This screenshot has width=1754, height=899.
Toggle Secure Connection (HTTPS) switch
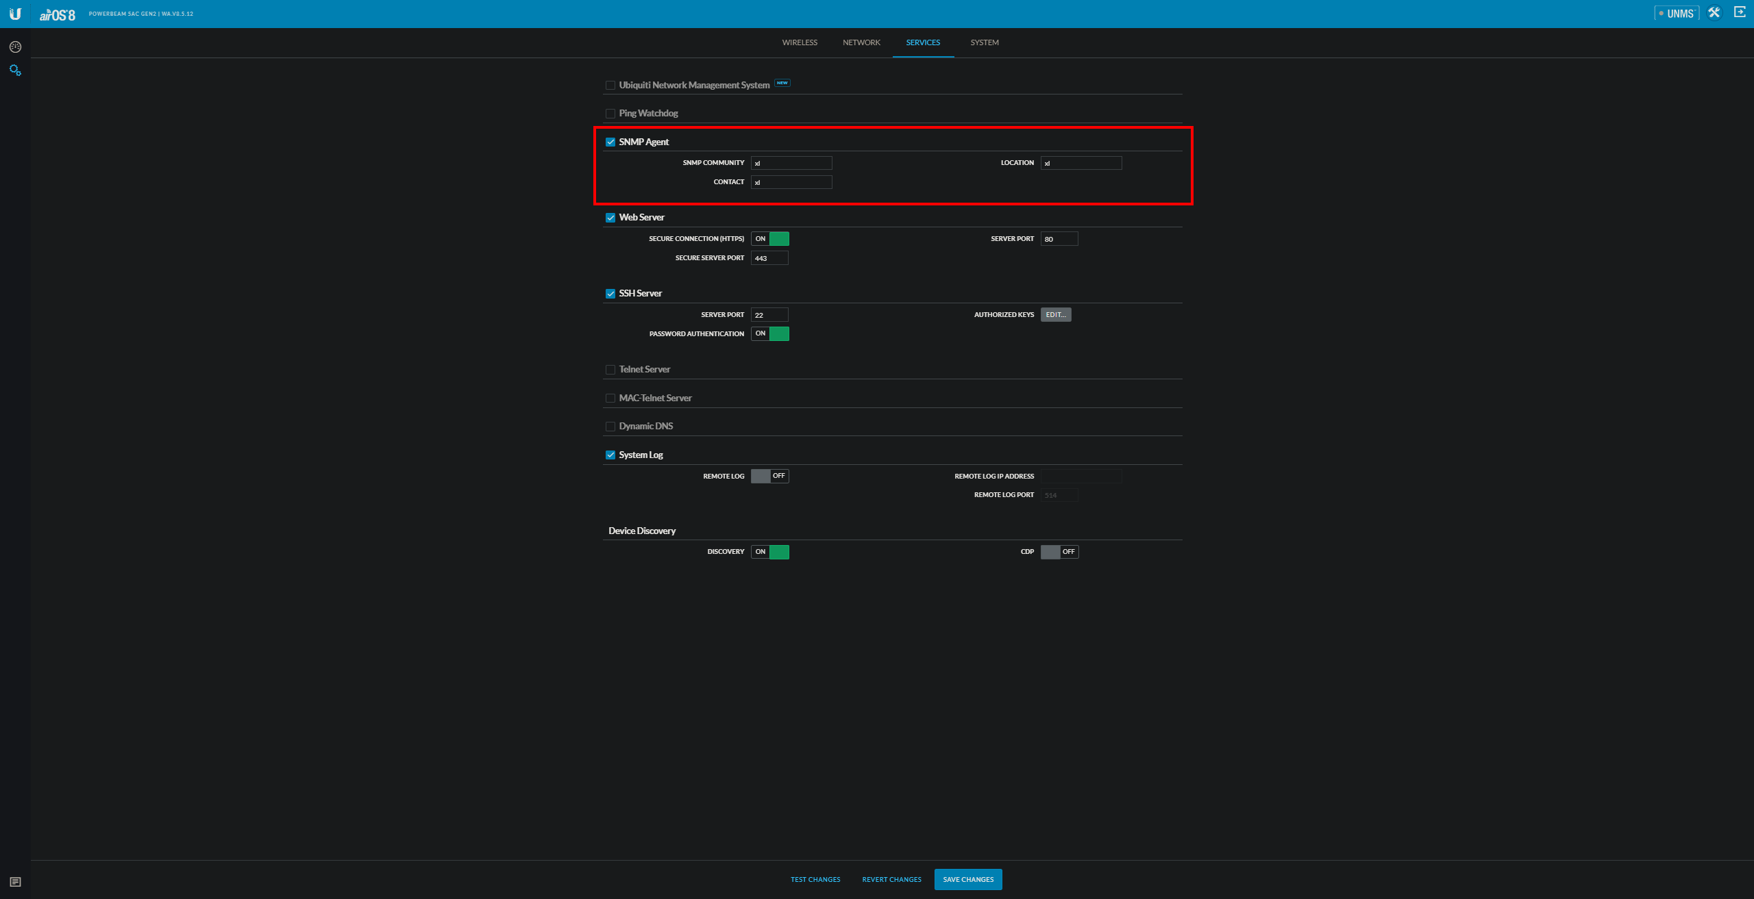(x=770, y=239)
